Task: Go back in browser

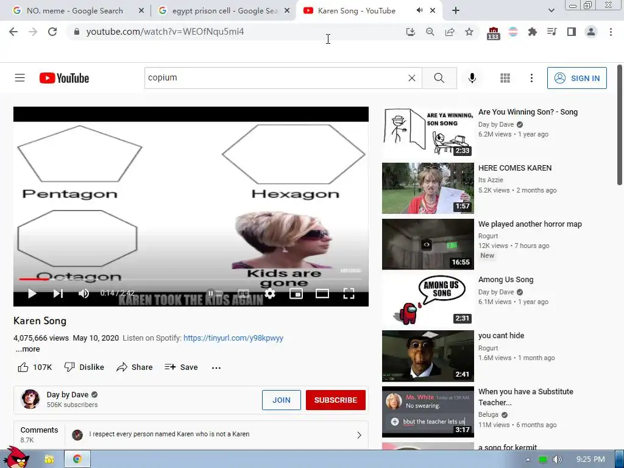Action: click(x=13, y=32)
